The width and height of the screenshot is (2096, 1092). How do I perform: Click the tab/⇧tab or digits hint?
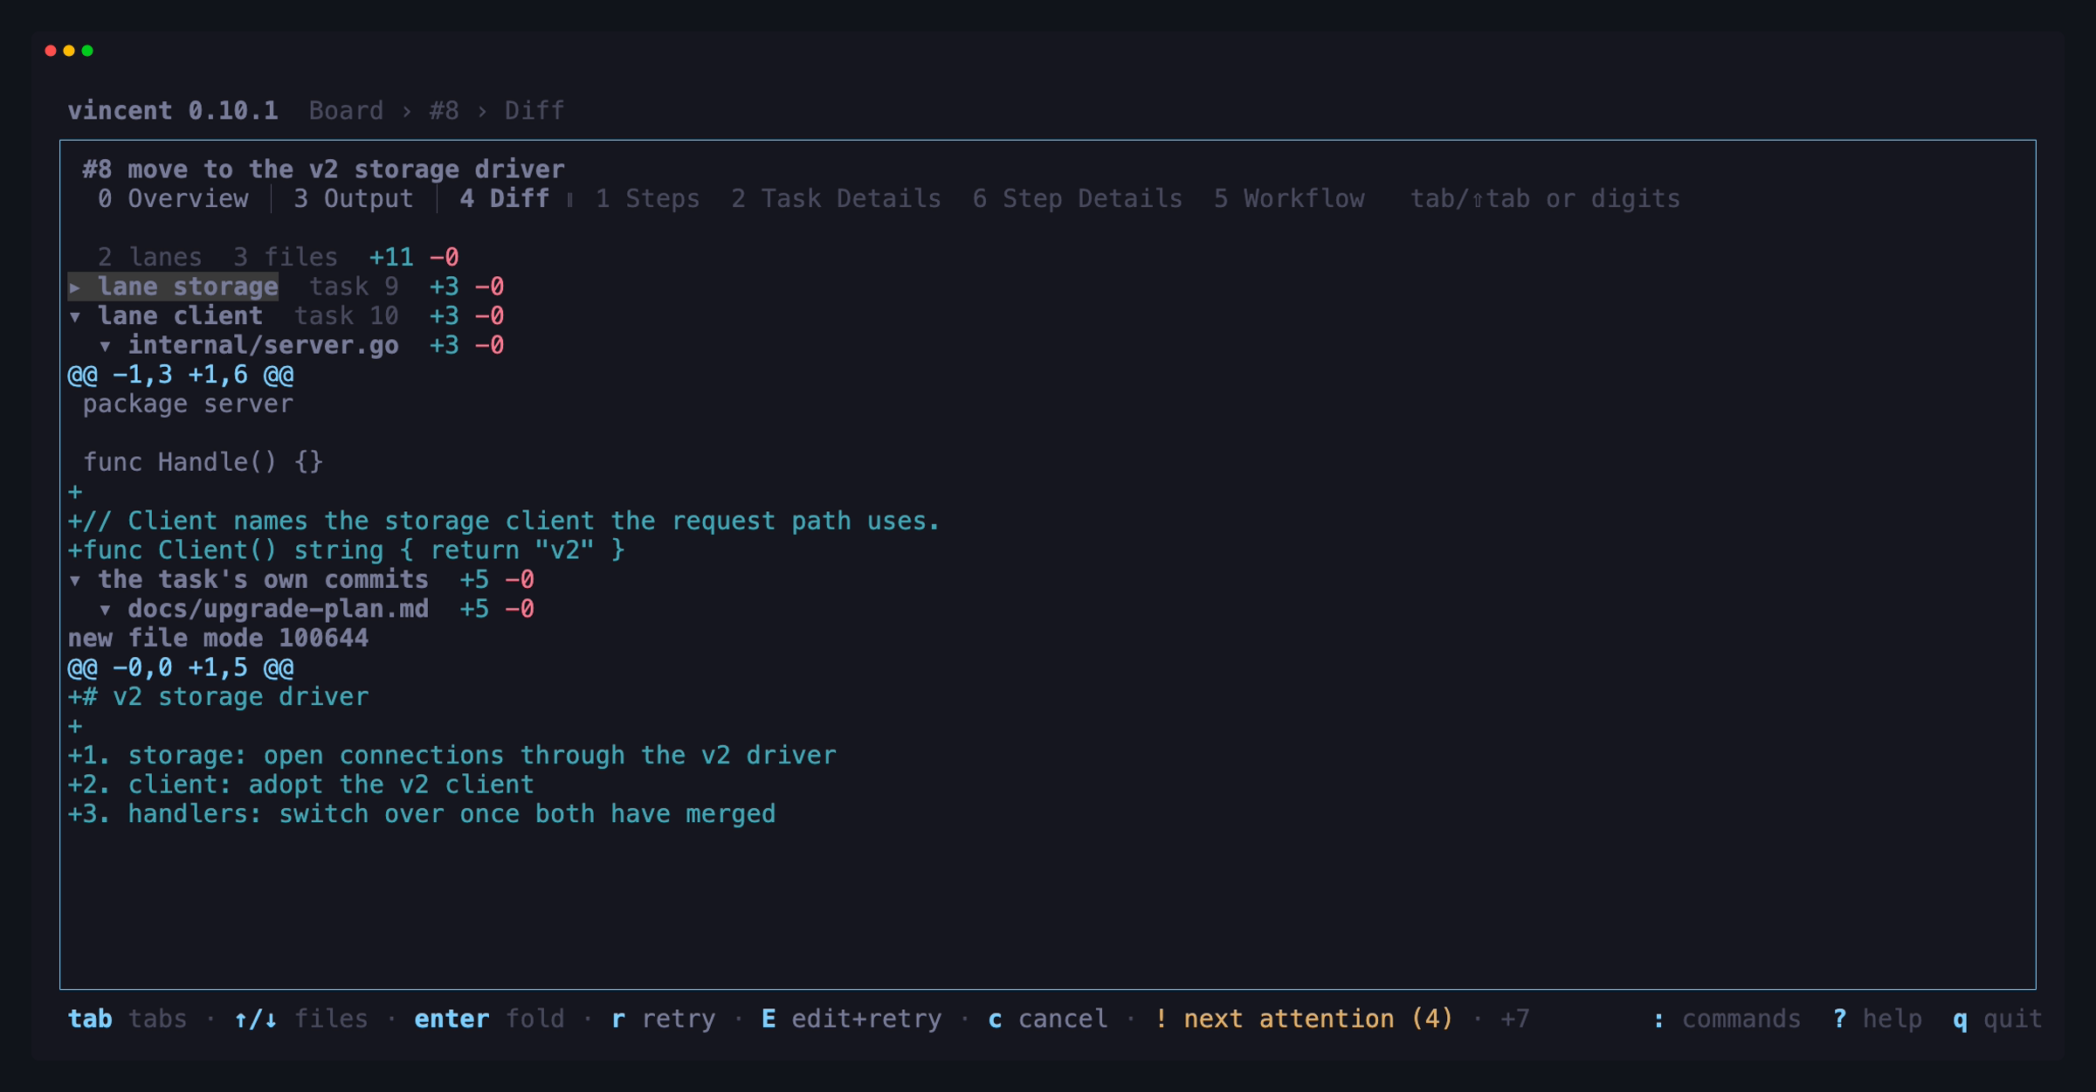pos(1545,199)
